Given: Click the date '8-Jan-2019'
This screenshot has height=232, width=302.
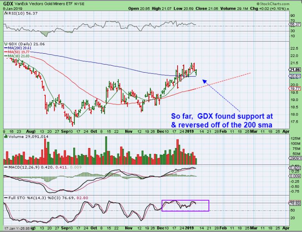Looking at the screenshot, I should pyautogui.click(x=13, y=9).
